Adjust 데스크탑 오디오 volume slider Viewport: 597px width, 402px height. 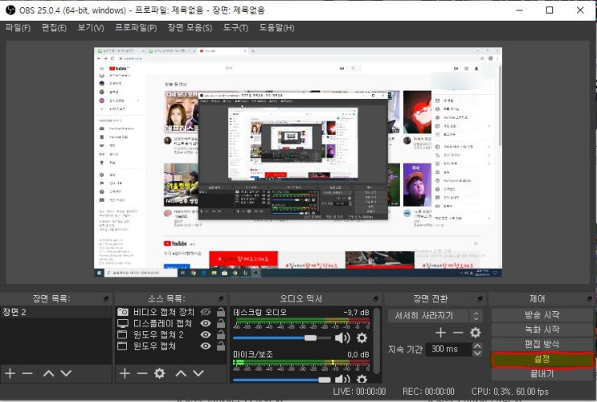[310, 338]
